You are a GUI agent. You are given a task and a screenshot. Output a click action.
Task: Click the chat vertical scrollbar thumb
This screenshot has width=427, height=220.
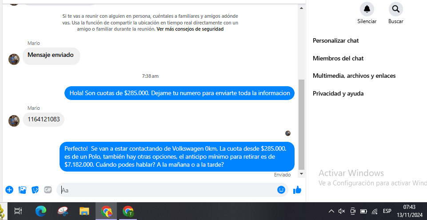[301, 124]
